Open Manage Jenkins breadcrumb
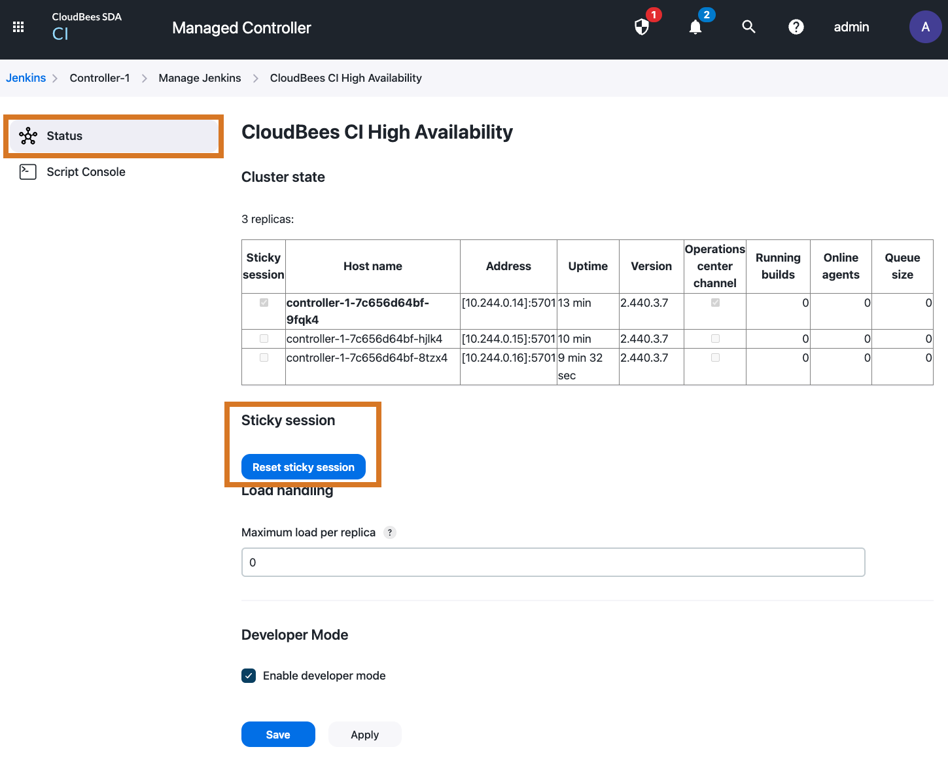Screen dimensions: 948x764 200,78
